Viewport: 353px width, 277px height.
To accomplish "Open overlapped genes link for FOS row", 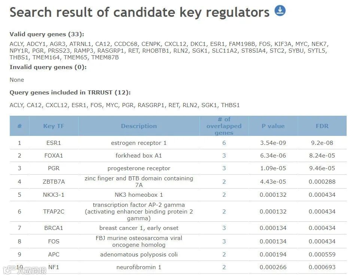I will click(x=224, y=242).
